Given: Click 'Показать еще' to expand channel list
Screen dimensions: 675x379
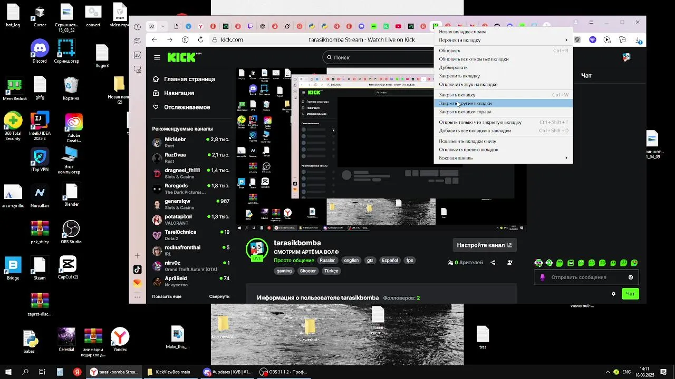Looking at the screenshot, I should click(x=167, y=296).
